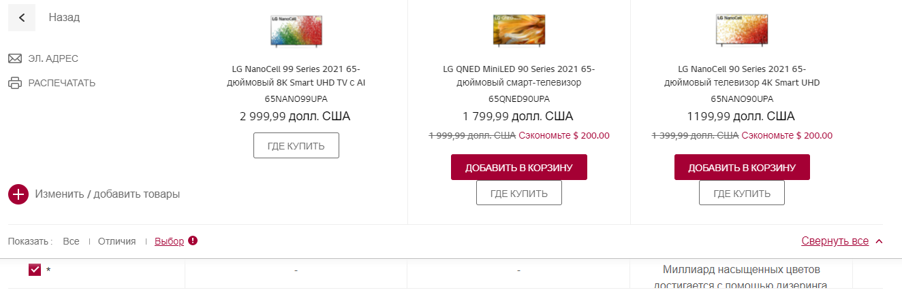Viewport: 902px width, 303px height.
Task: Select the Выбор filter option
Action: pos(169,241)
